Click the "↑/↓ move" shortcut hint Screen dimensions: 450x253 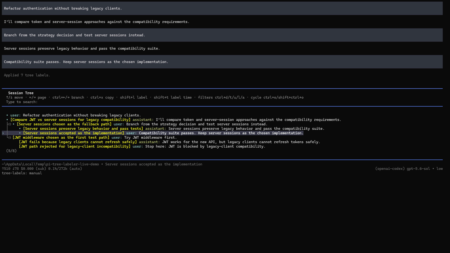click(14, 97)
